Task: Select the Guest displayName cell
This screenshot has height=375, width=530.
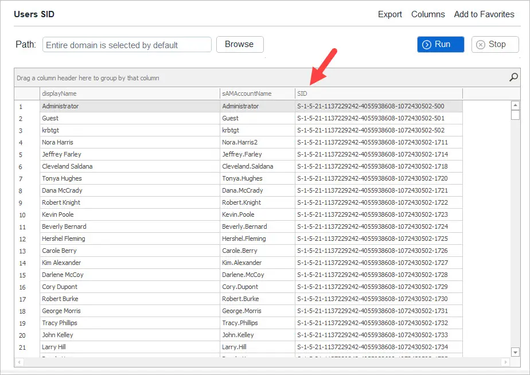Action: point(130,118)
